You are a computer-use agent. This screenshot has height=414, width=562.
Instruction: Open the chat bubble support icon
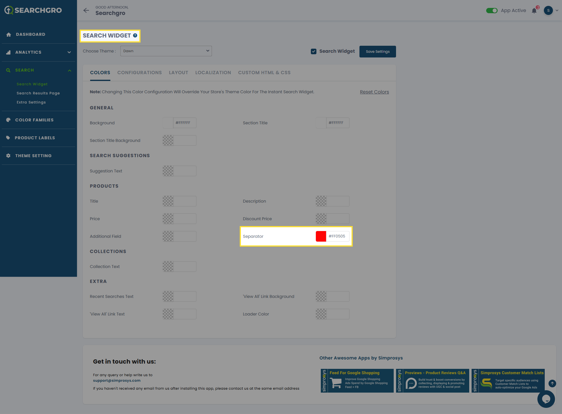click(546, 399)
